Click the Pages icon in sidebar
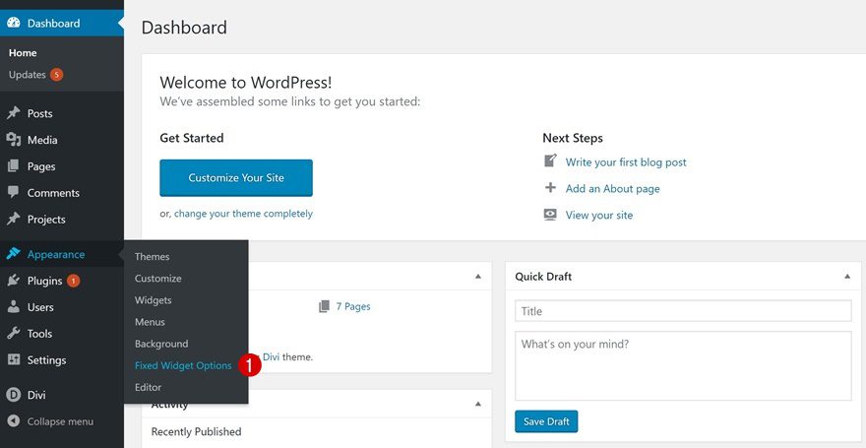The image size is (866, 448). tap(14, 166)
